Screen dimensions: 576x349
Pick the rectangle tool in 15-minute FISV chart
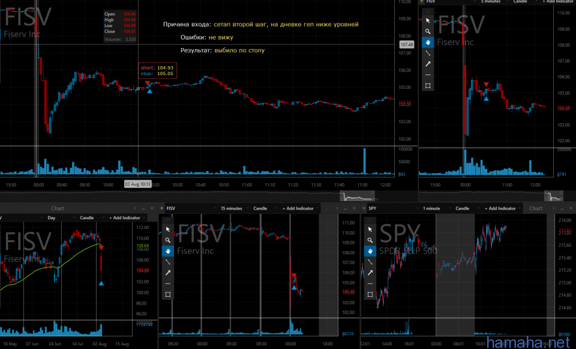pyautogui.click(x=168, y=294)
